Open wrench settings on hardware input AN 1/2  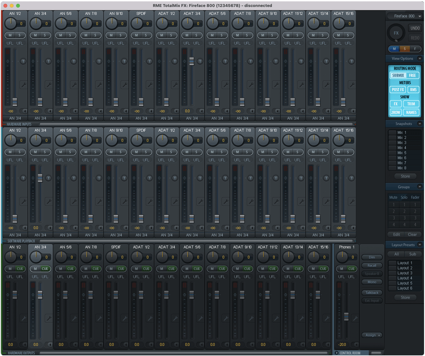coord(23,84)
